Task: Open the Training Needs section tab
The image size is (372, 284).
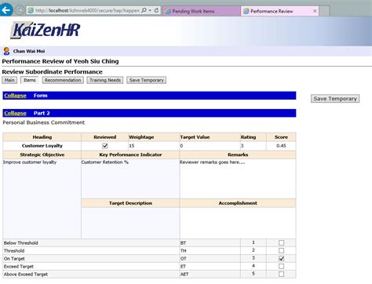Action: point(105,80)
